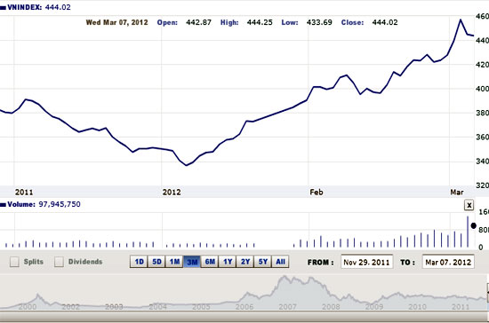Select the 6M range button
Image resolution: width=489 pixels, height=323 pixels.
[210, 262]
